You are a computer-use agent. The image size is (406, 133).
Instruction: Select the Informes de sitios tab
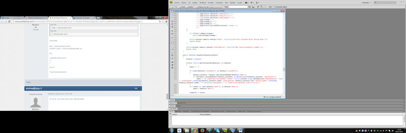(x=231, y=112)
